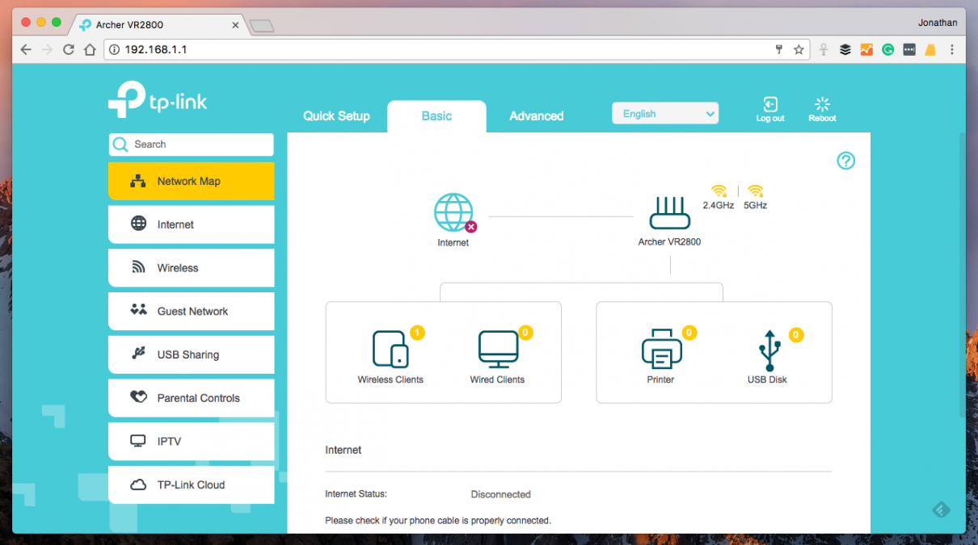Open the Parental Controls menu item
This screenshot has width=978, height=545.
click(192, 398)
